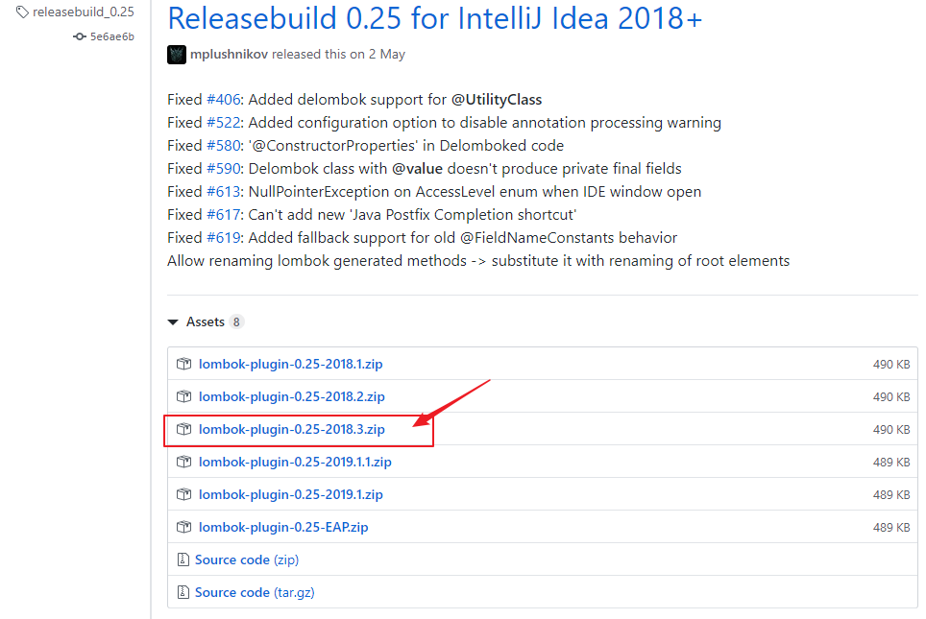Click the package icon beside lombok-plugin-0.25-2018.2.zip
Image resolution: width=926 pixels, height=619 pixels.
point(183,396)
